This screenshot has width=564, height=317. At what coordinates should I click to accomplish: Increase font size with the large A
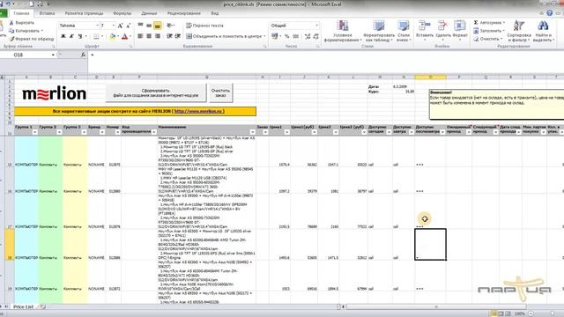pyautogui.click(x=120, y=26)
